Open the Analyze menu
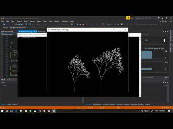Image resolution: width=173 pixels, height=129 pixels. [57, 21]
